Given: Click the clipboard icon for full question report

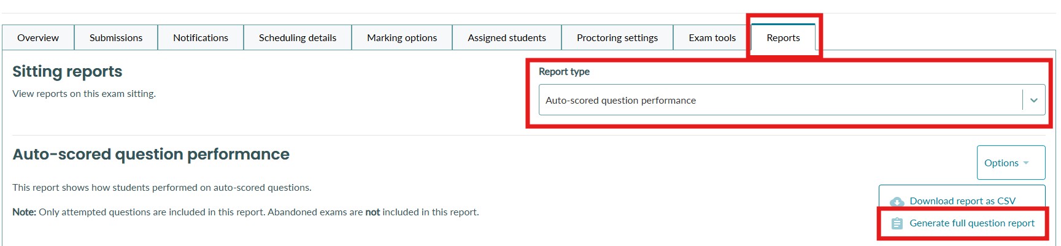Looking at the screenshot, I should [x=897, y=223].
